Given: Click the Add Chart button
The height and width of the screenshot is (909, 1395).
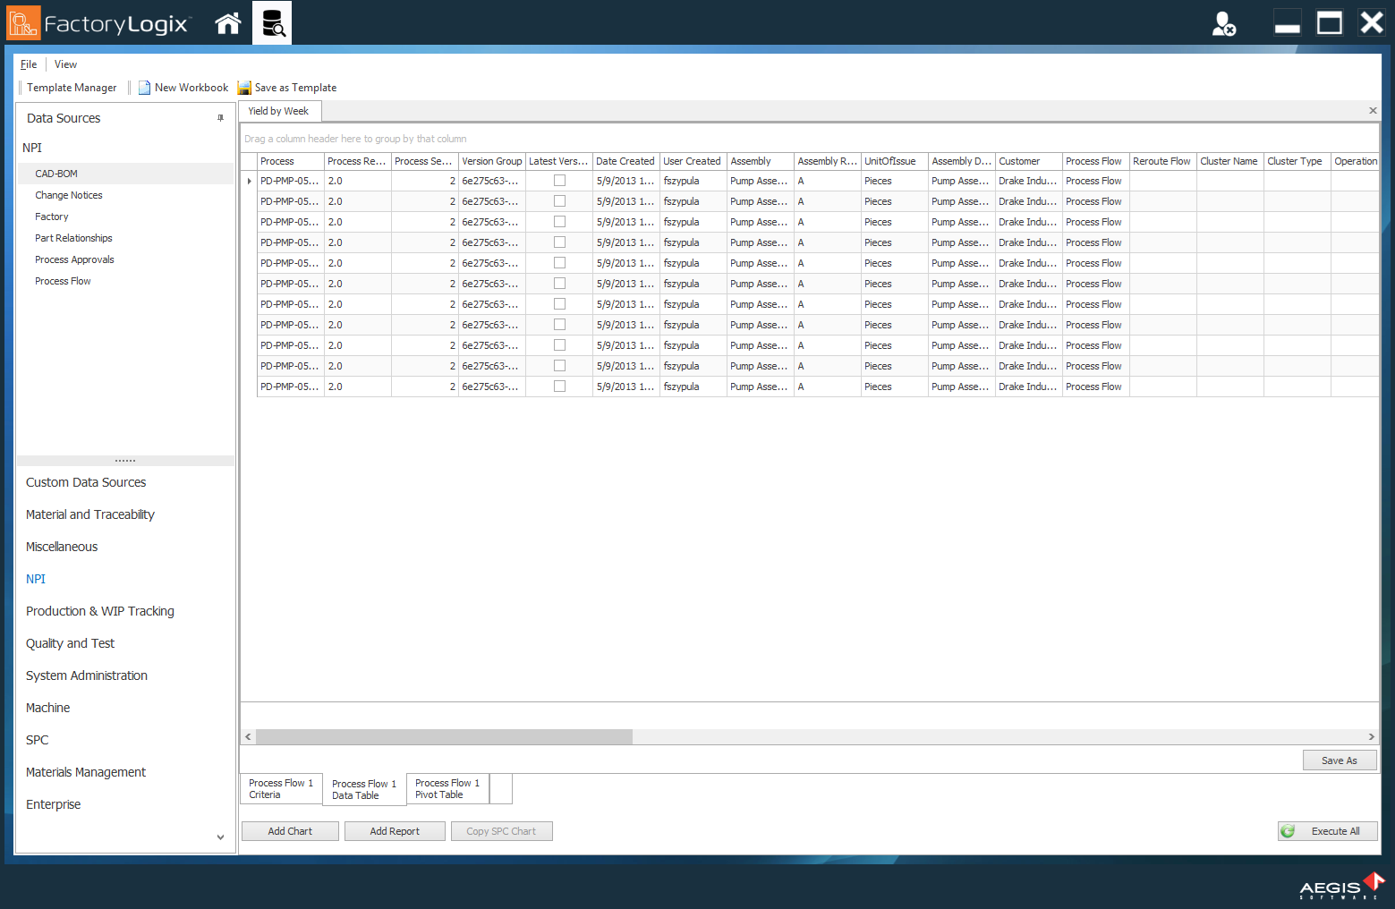Looking at the screenshot, I should point(290,831).
